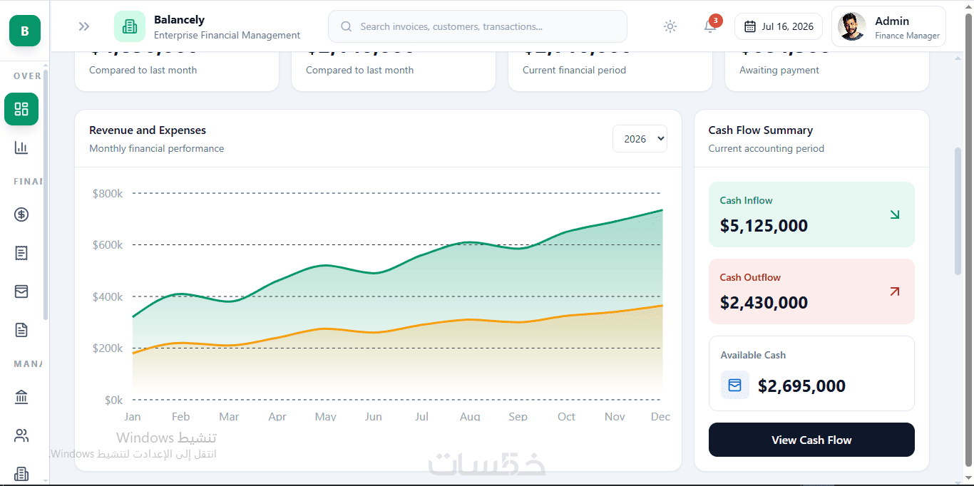Select the bank building sidebar icon
Screen dimensions: 974x486
pyautogui.click(x=21, y=397)
